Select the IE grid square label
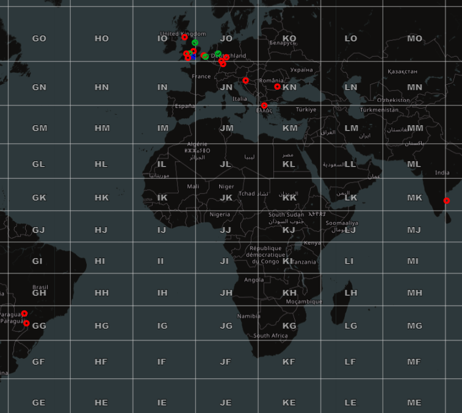Image resolution: width=462 pixels, height=413 pixels. tap(162, 403)
